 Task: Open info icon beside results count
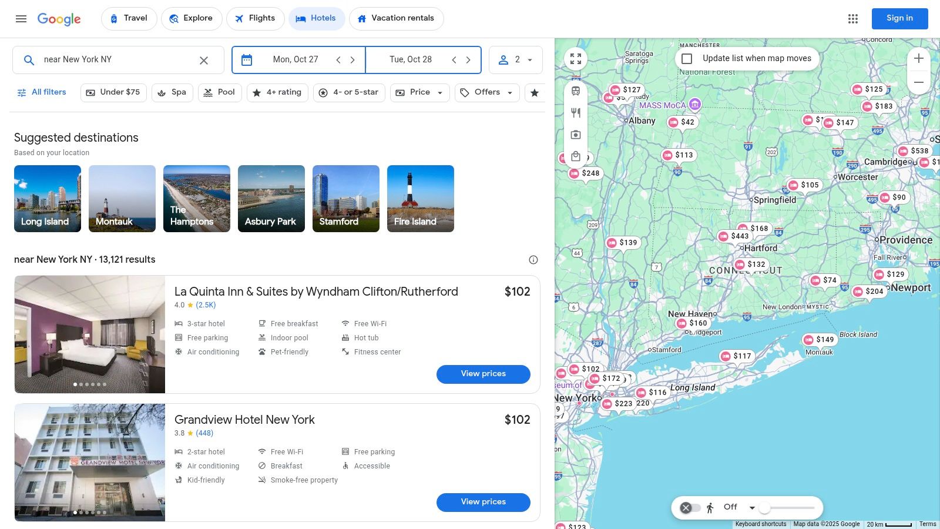[x=533, y=260]
